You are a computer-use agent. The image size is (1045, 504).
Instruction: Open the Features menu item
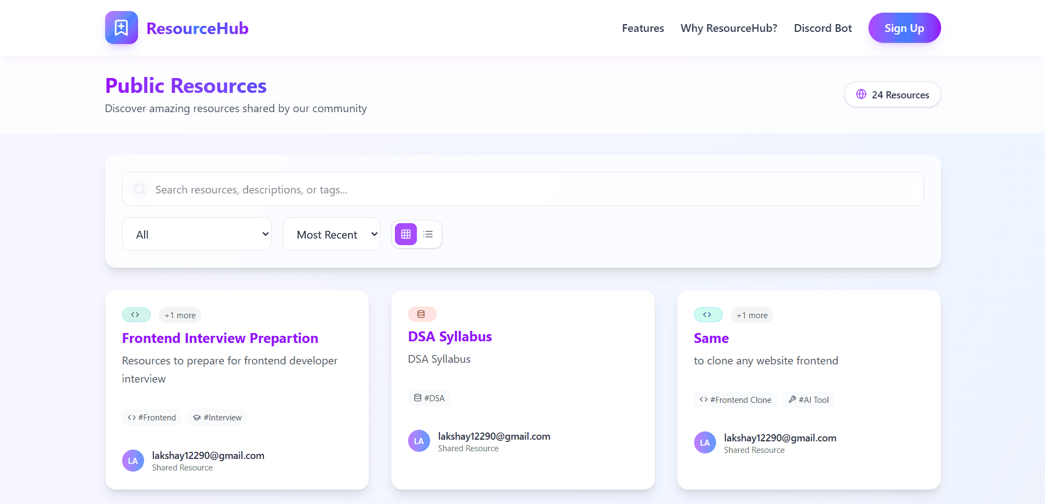pyautogui.click(x=642, y=27)
